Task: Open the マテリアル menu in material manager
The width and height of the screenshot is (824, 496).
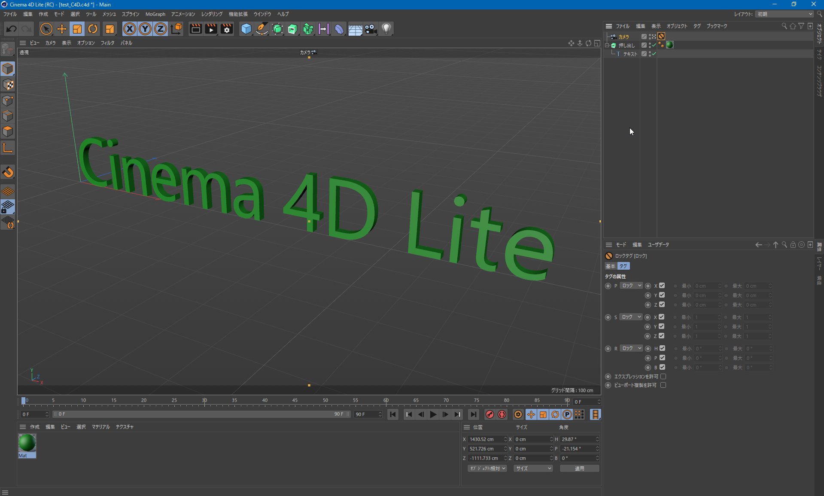Action: click(100, 427)
